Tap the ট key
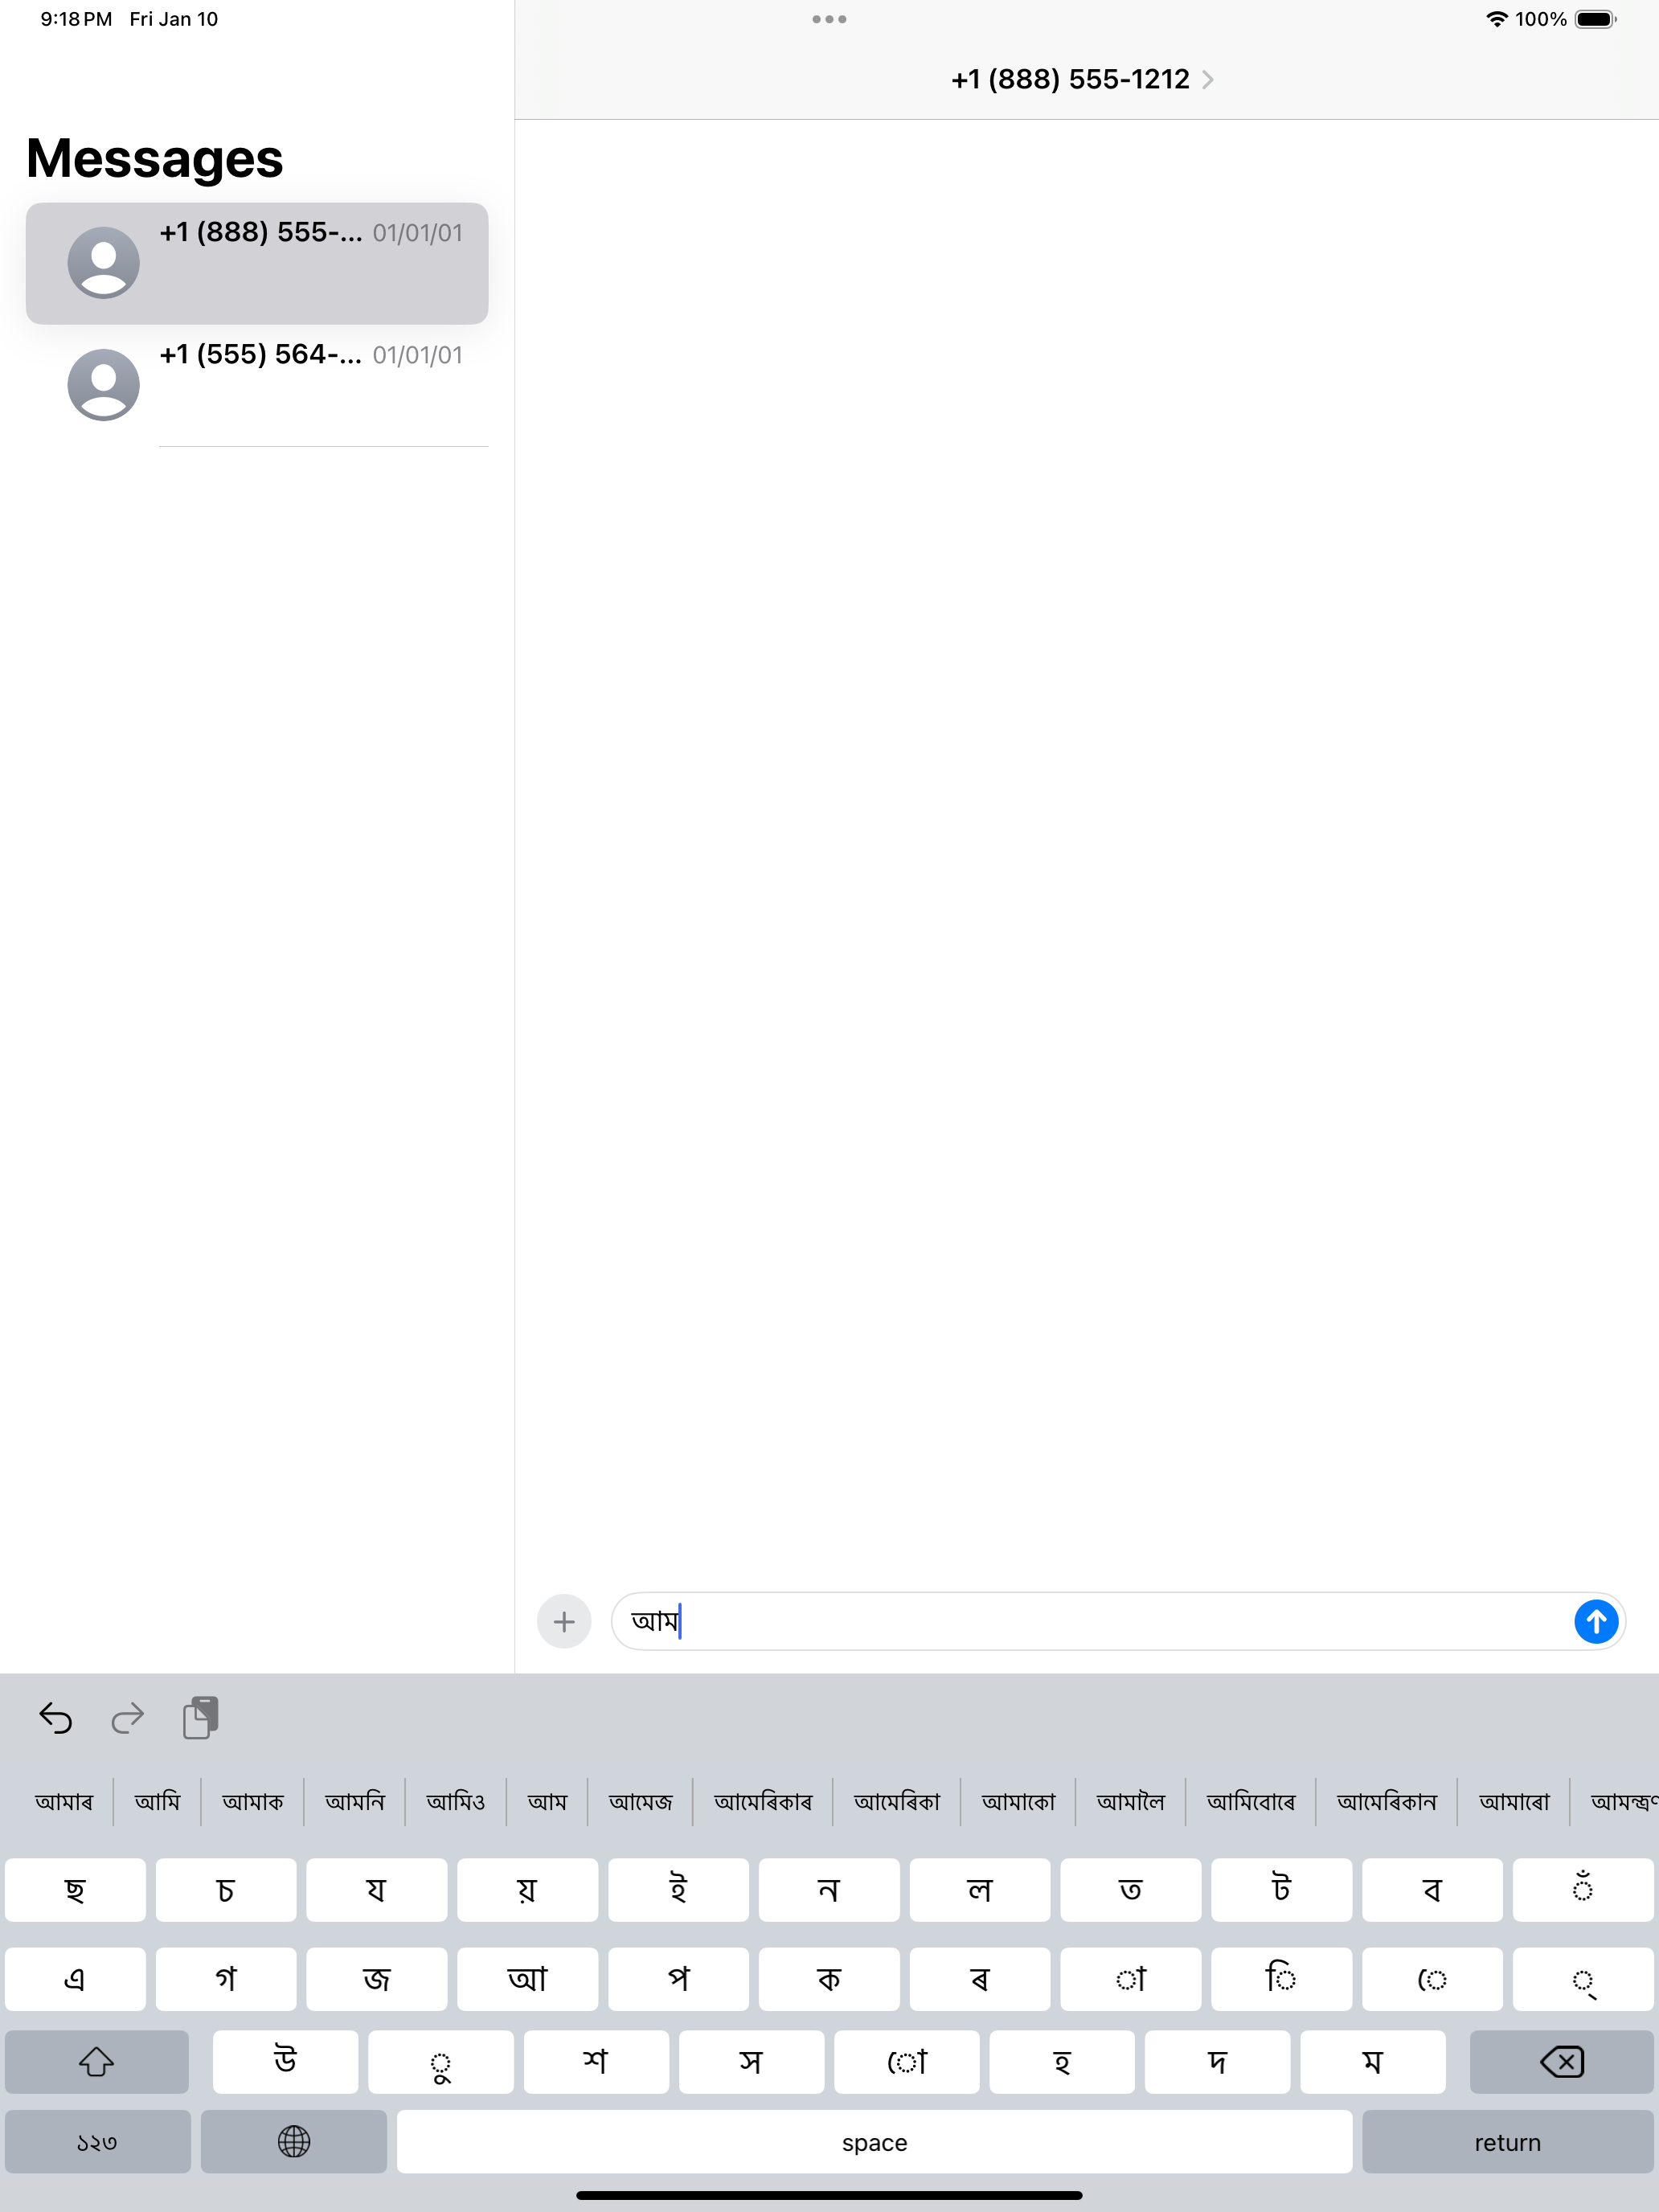Image resolution: width=1659 pixels, height=2212 pixels. point(1281,1890)
